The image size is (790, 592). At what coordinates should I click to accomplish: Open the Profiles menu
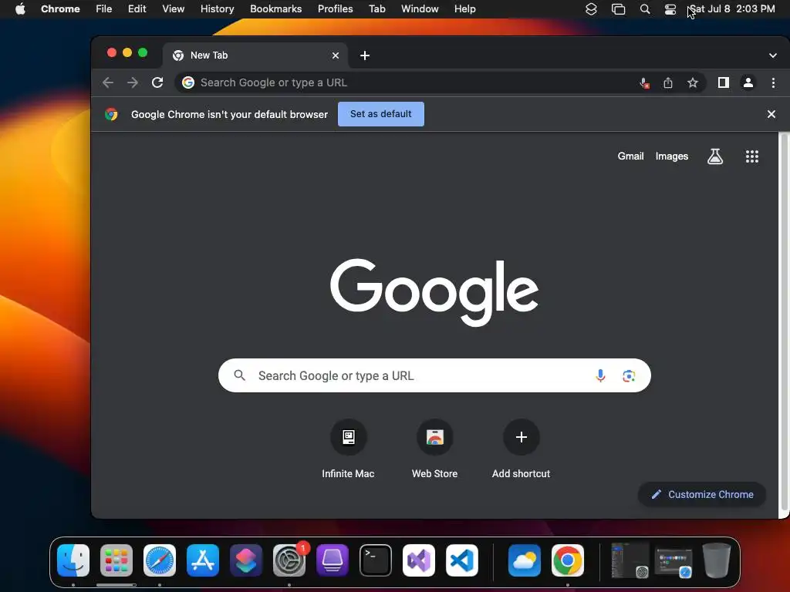[336, 9]
